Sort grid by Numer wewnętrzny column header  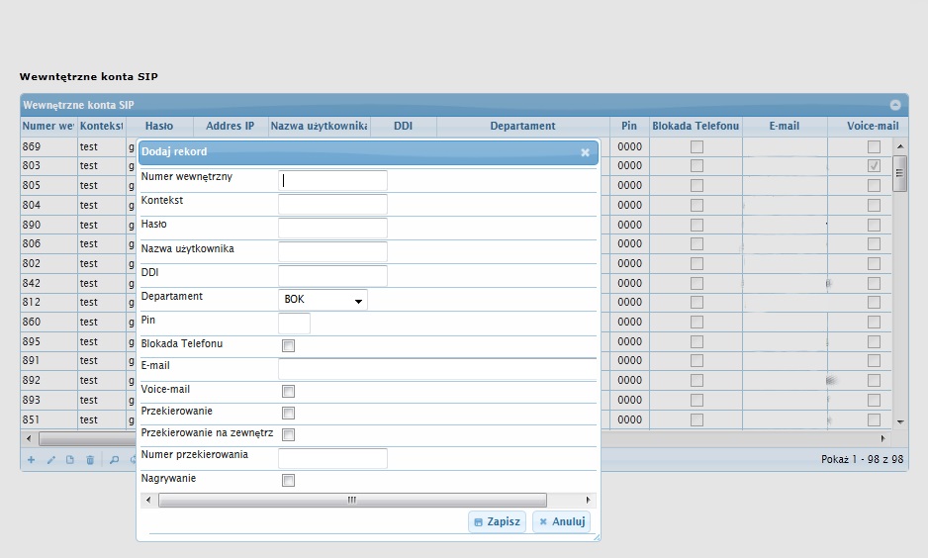48,126
